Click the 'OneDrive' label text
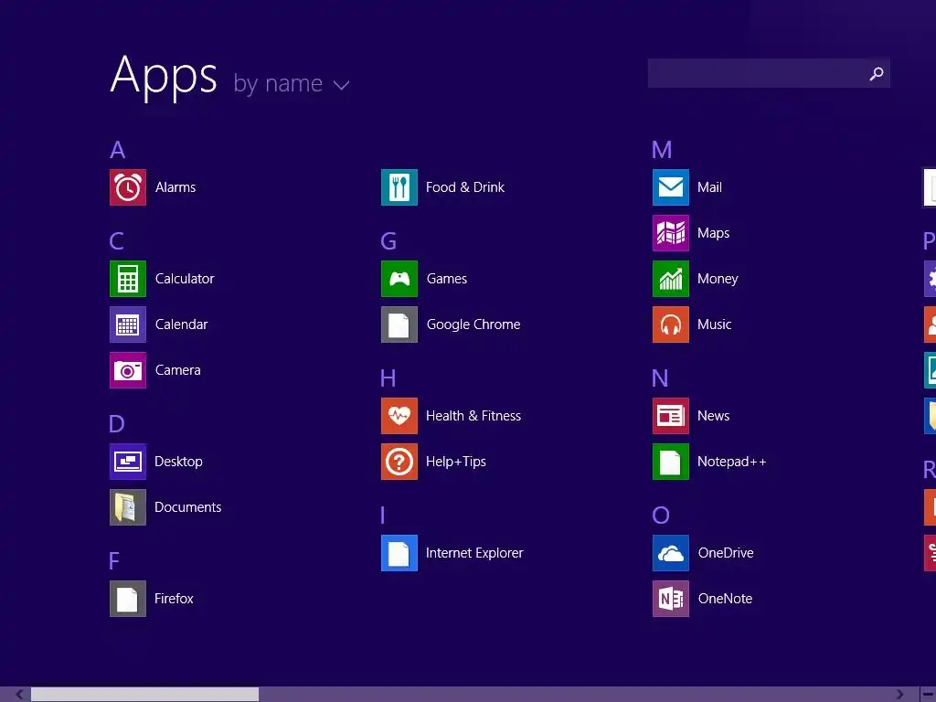936x702 pixels. pyautogui.click(x=726, y=553)
